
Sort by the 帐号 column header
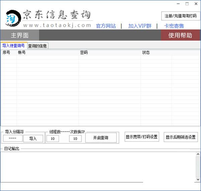[22, 53]
